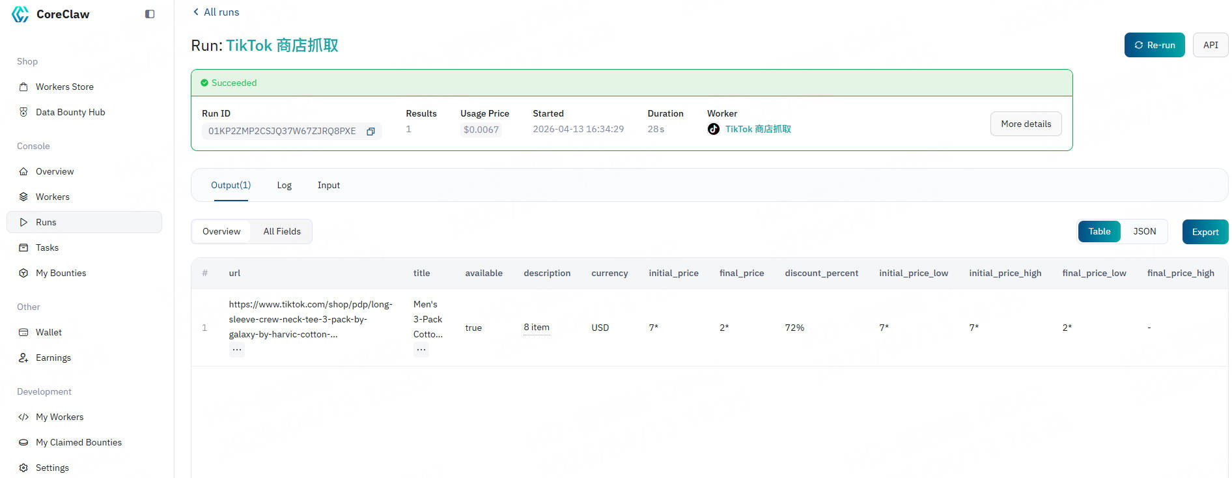
Task: Open Workers Store in the sidebar
Action: pyautogui.click(x=64, y=87)
